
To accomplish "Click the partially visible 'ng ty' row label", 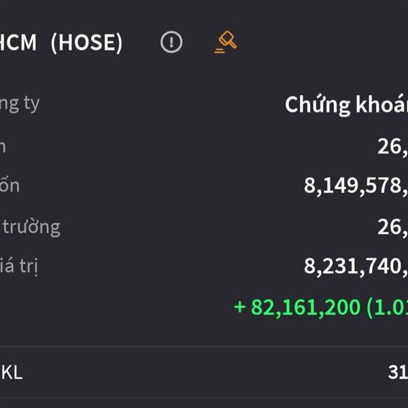I will click(x=20, y=104).
